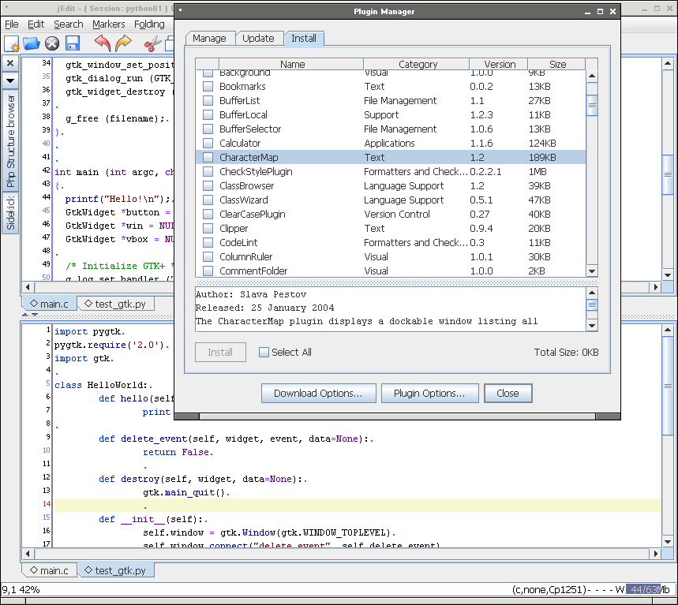Click line 14 in the gutter

[47, 504]
